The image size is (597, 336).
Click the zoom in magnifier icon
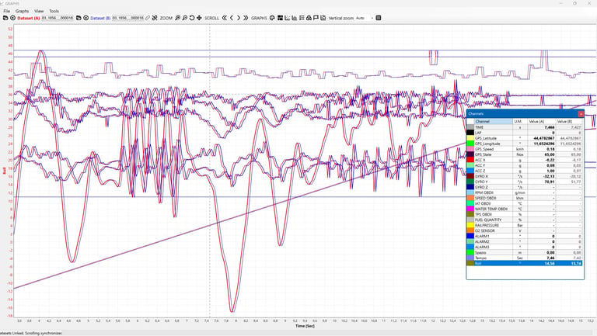(x=177, y=18)
